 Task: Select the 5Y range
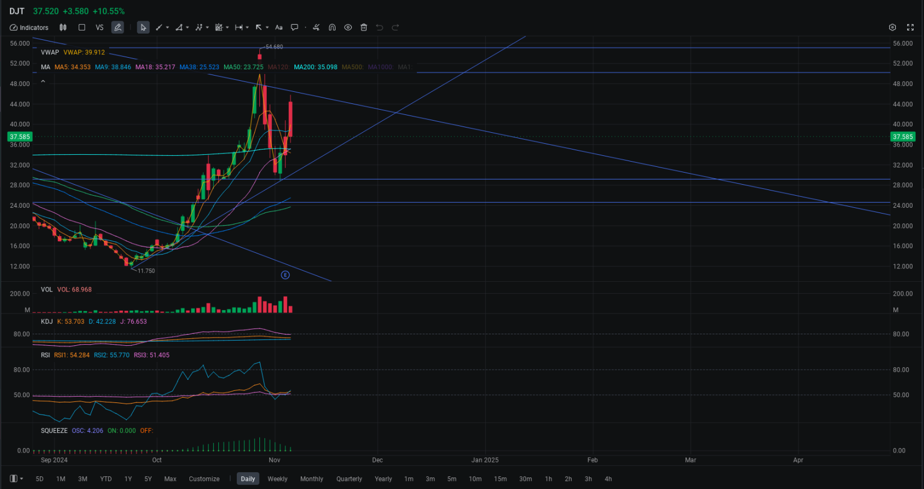[148, 479]
